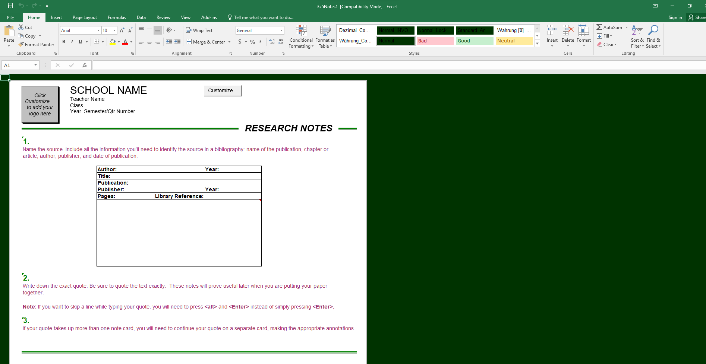Screen dimensions: 706x364
Task: Click Sign in at top right
Action: 675,17
